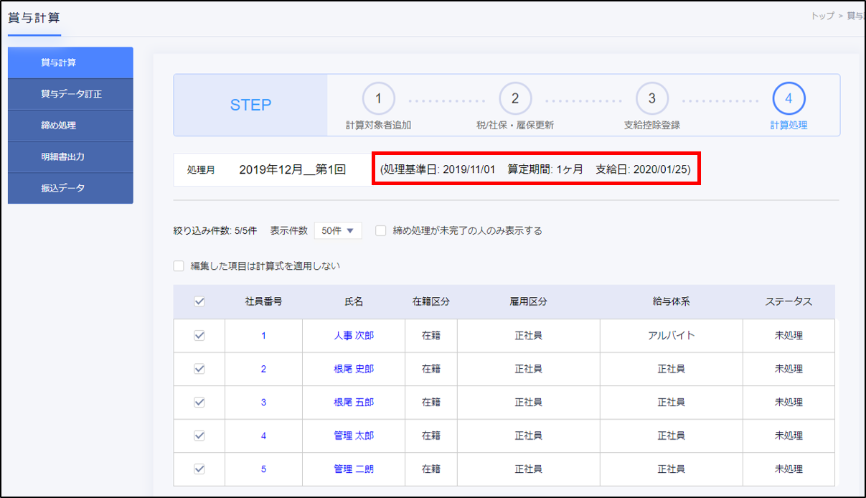Click employee name 管理 太郎
Image resolution: width=866 pixels, height=498 pixels.
pos(354,436)
